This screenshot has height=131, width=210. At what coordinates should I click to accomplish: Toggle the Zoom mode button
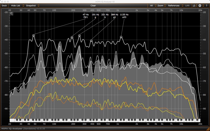pos(160,6)
